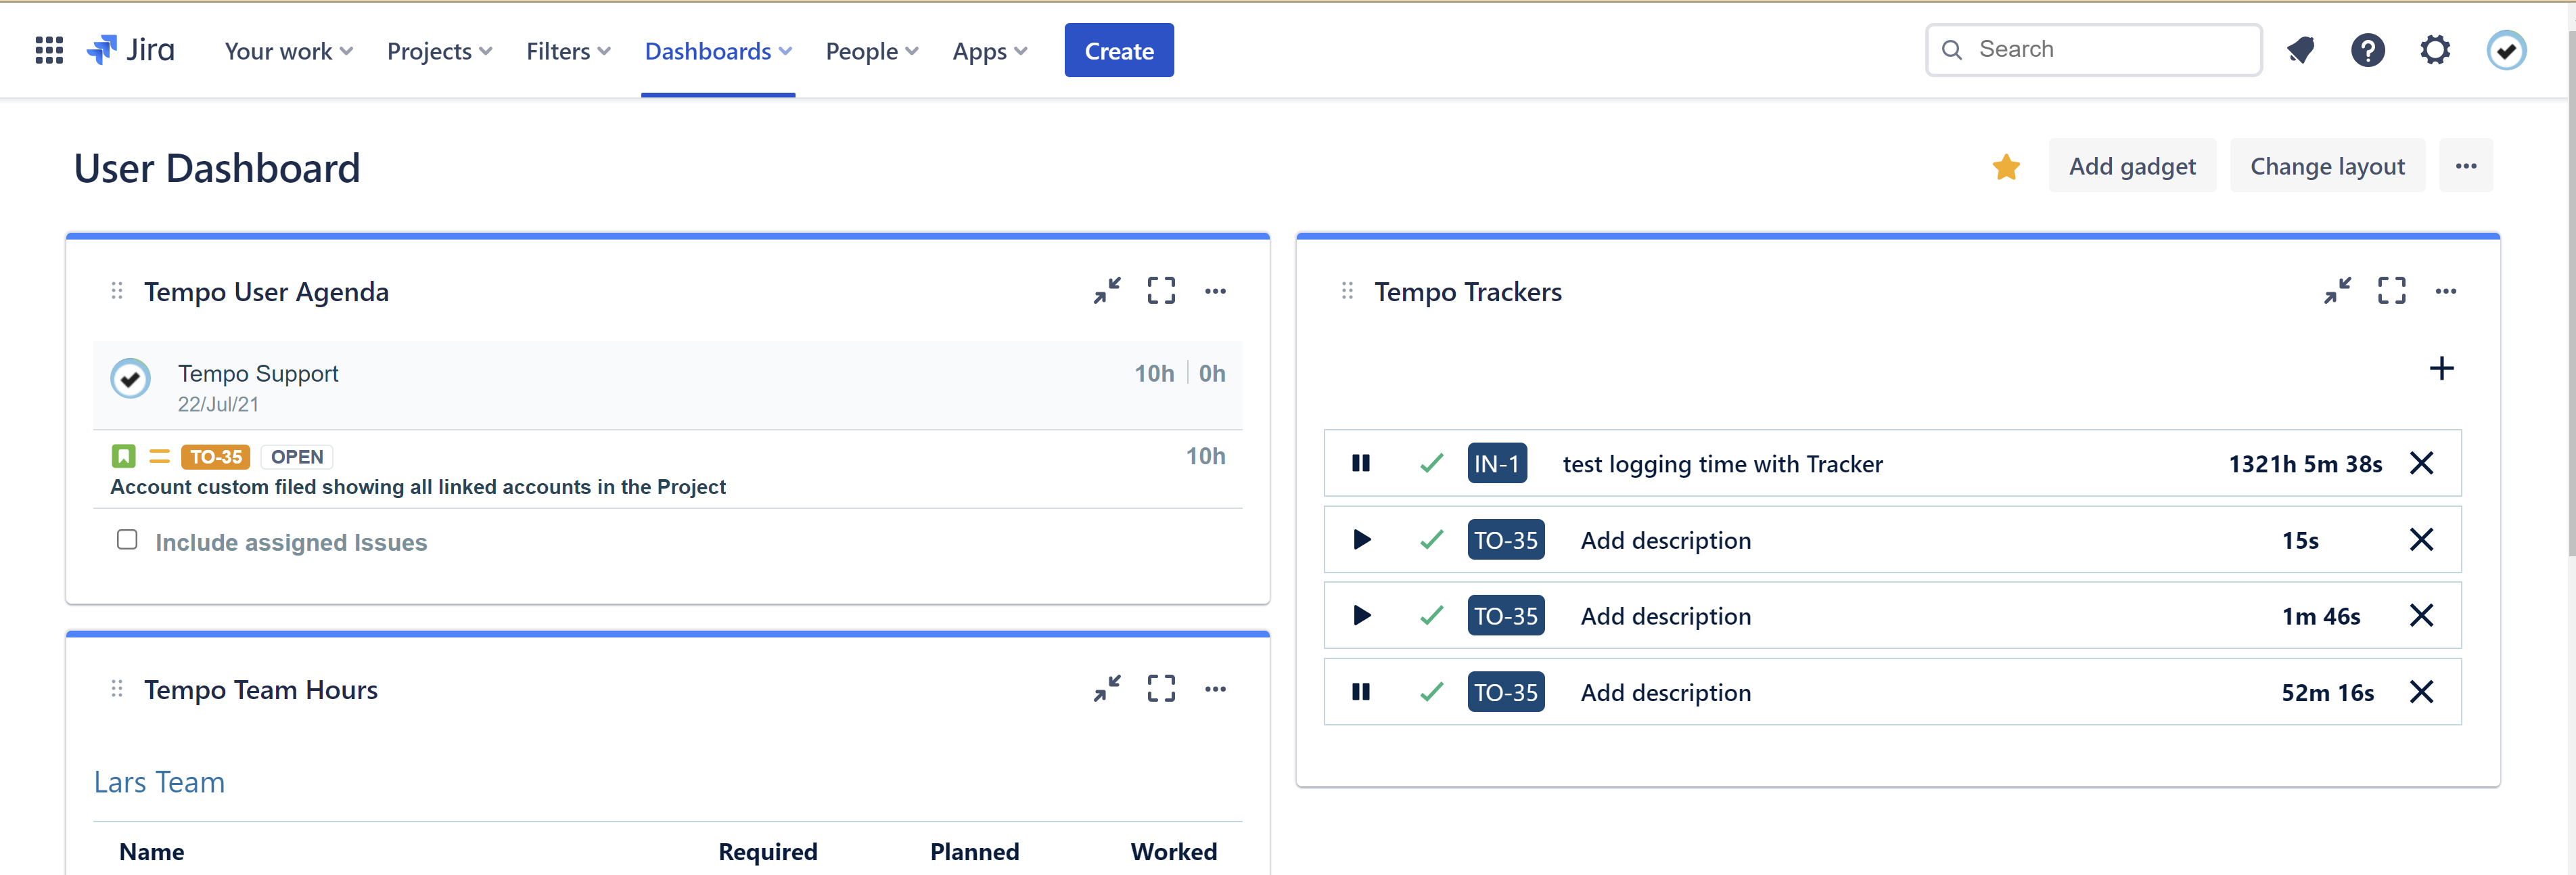The width and height of the screenshot is (2576, 875).
Task: Open the Apps menu
Action: point(989,50)
